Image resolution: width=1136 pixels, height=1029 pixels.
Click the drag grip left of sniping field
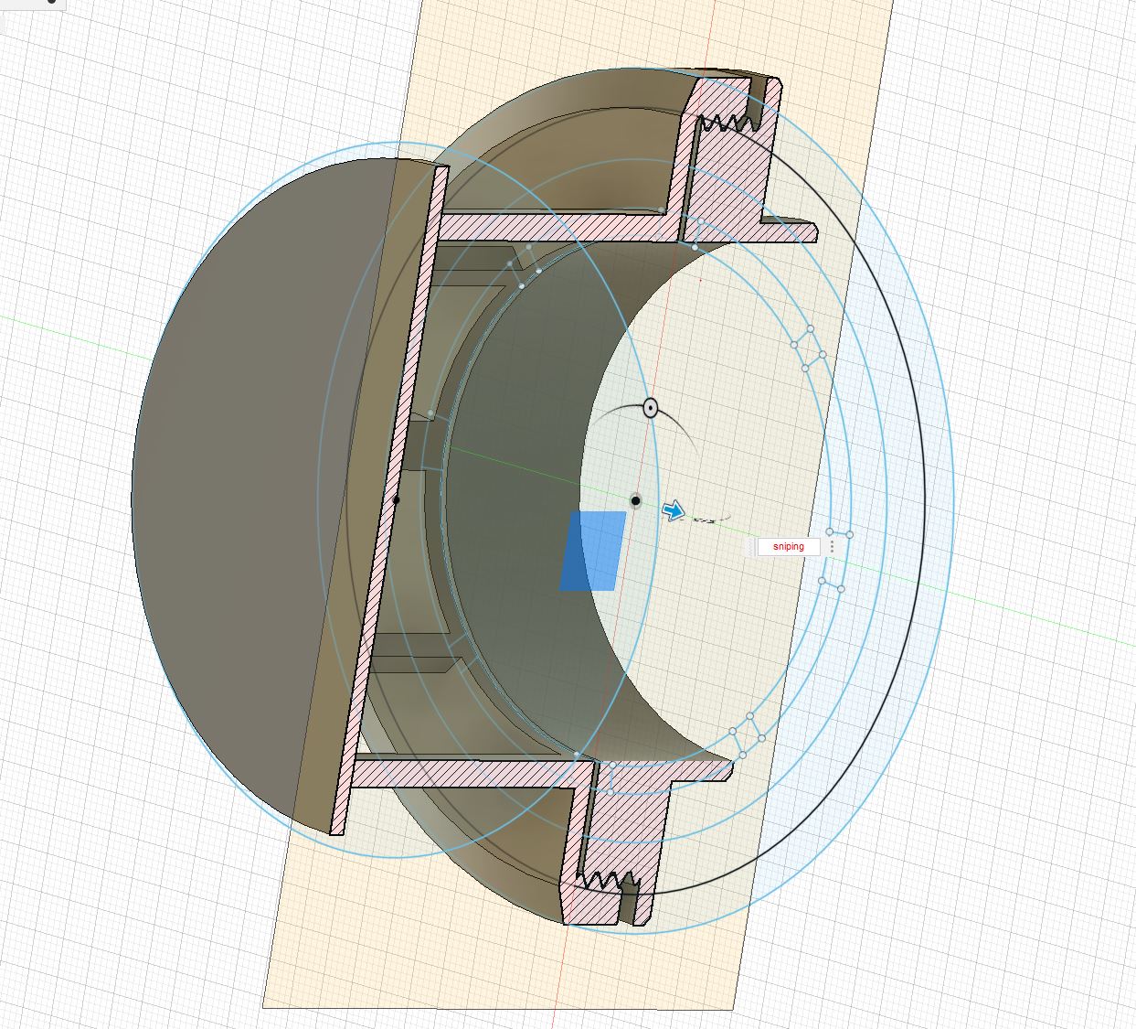coord(751,547)
